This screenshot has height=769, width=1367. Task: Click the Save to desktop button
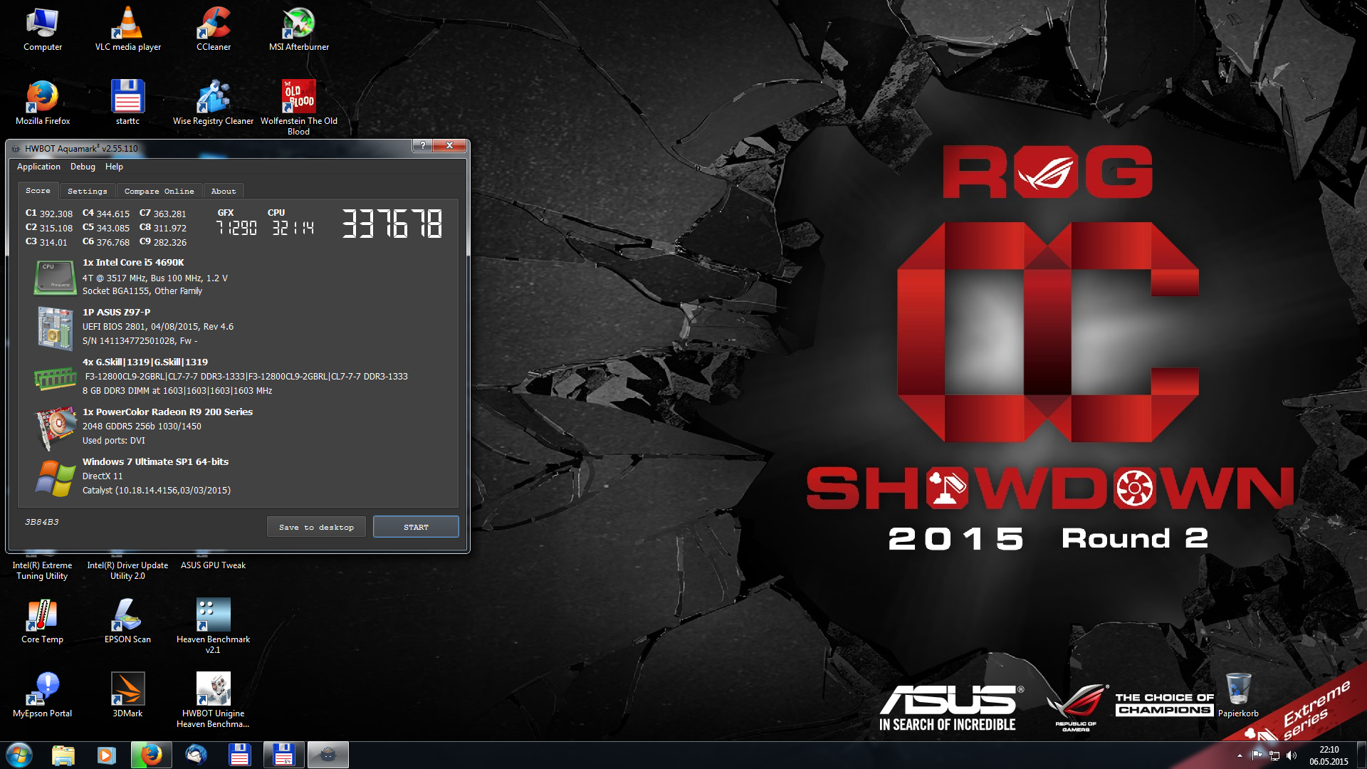[x=316, y=527]
